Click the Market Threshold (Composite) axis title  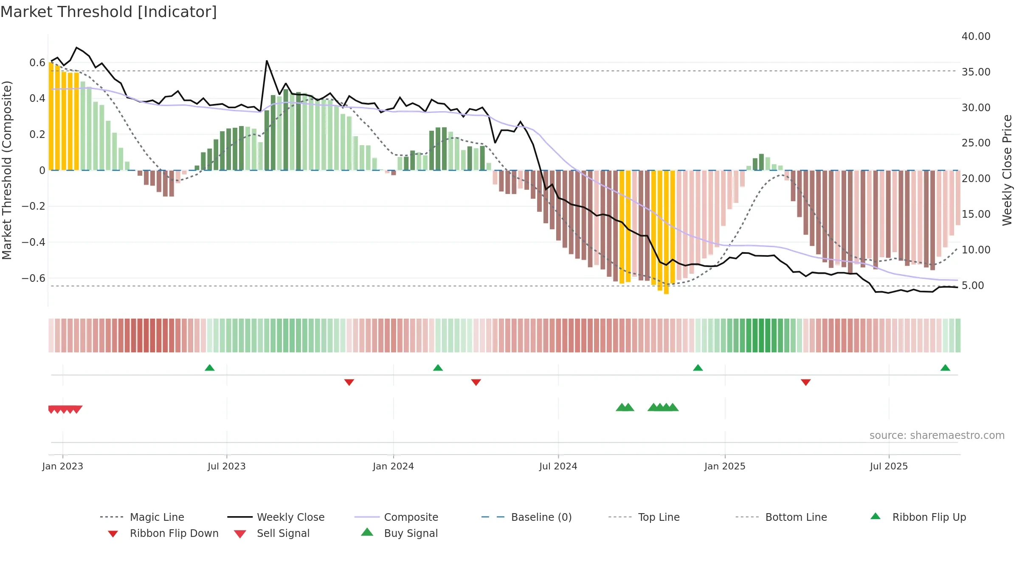pyautogui.click(x=7, y=170)
